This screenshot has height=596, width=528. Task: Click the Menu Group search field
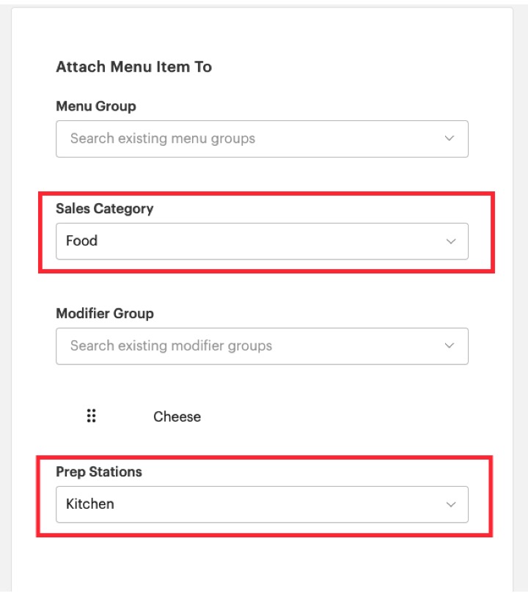249,139
